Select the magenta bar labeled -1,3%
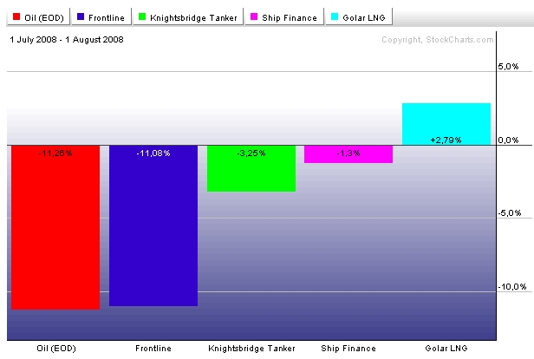534x359 pixels. coord(348,154)
